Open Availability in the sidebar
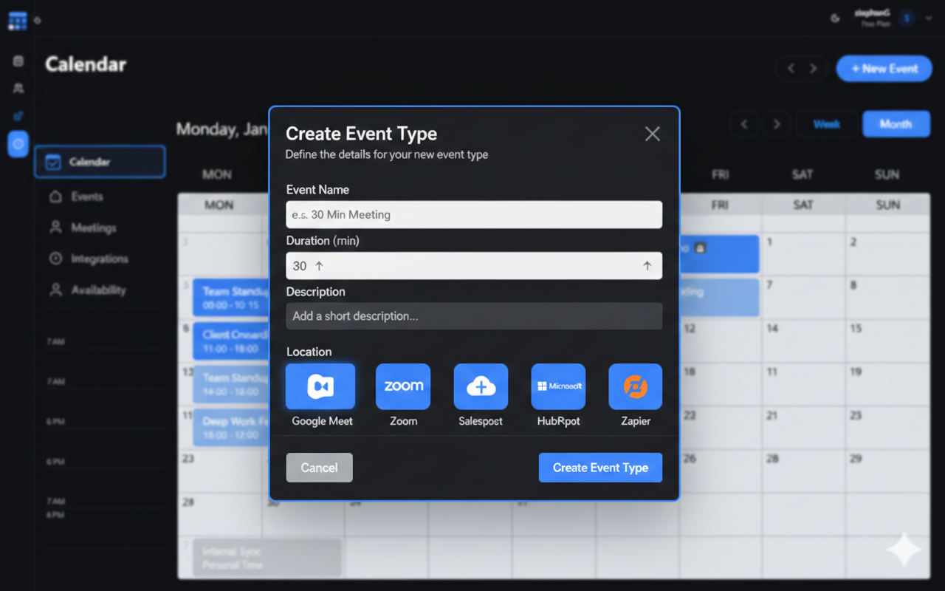The height and width of the screenshot is (591, 945). 97,290
